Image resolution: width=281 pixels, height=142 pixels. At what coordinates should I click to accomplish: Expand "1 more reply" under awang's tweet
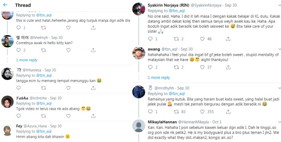click(x=159, y=77)
